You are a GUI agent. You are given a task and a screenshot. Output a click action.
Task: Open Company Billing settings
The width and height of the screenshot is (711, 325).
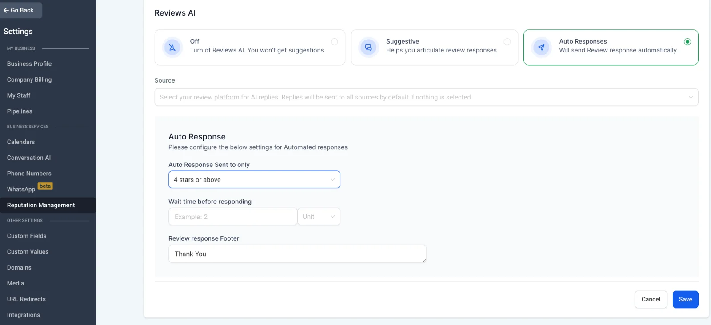(29, 80)
